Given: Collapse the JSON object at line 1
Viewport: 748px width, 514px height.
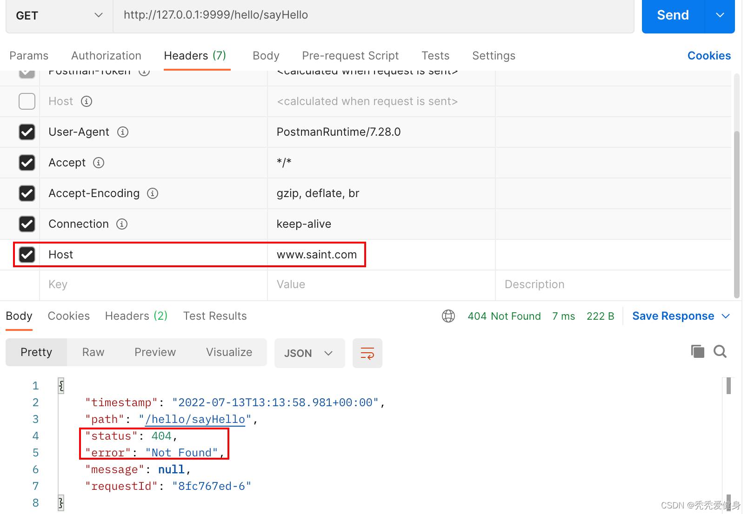Looking at the screenshot, I should [x=61, y=385].
